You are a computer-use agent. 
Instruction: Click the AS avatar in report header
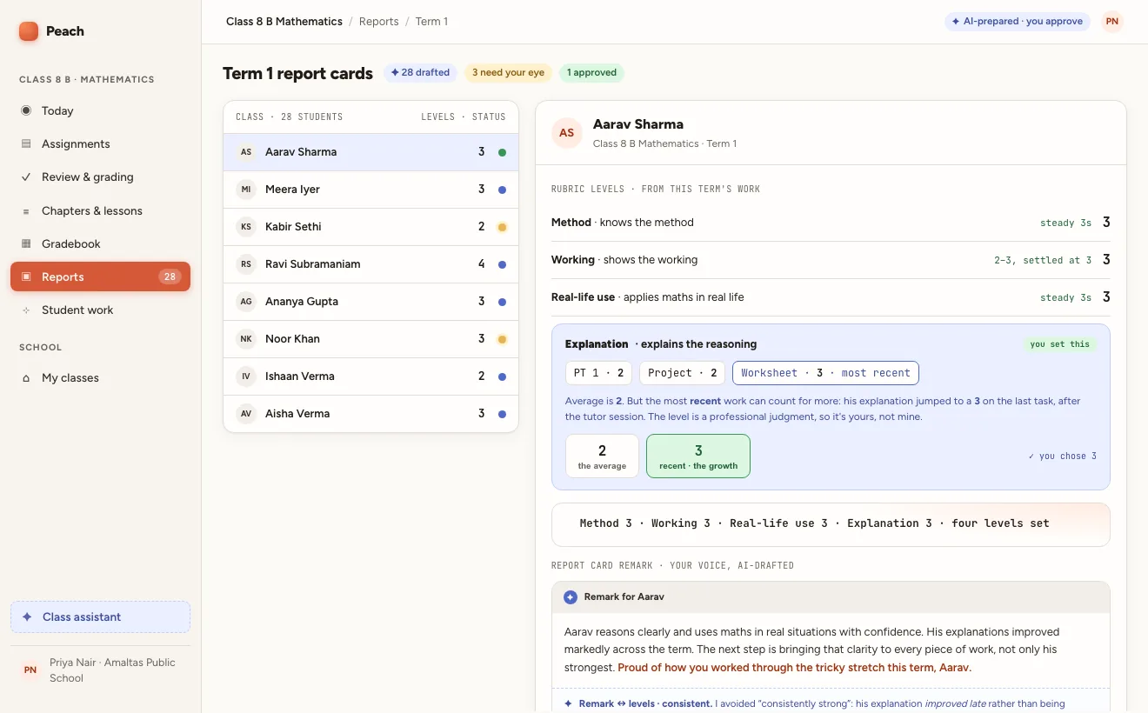coord(567,133)
